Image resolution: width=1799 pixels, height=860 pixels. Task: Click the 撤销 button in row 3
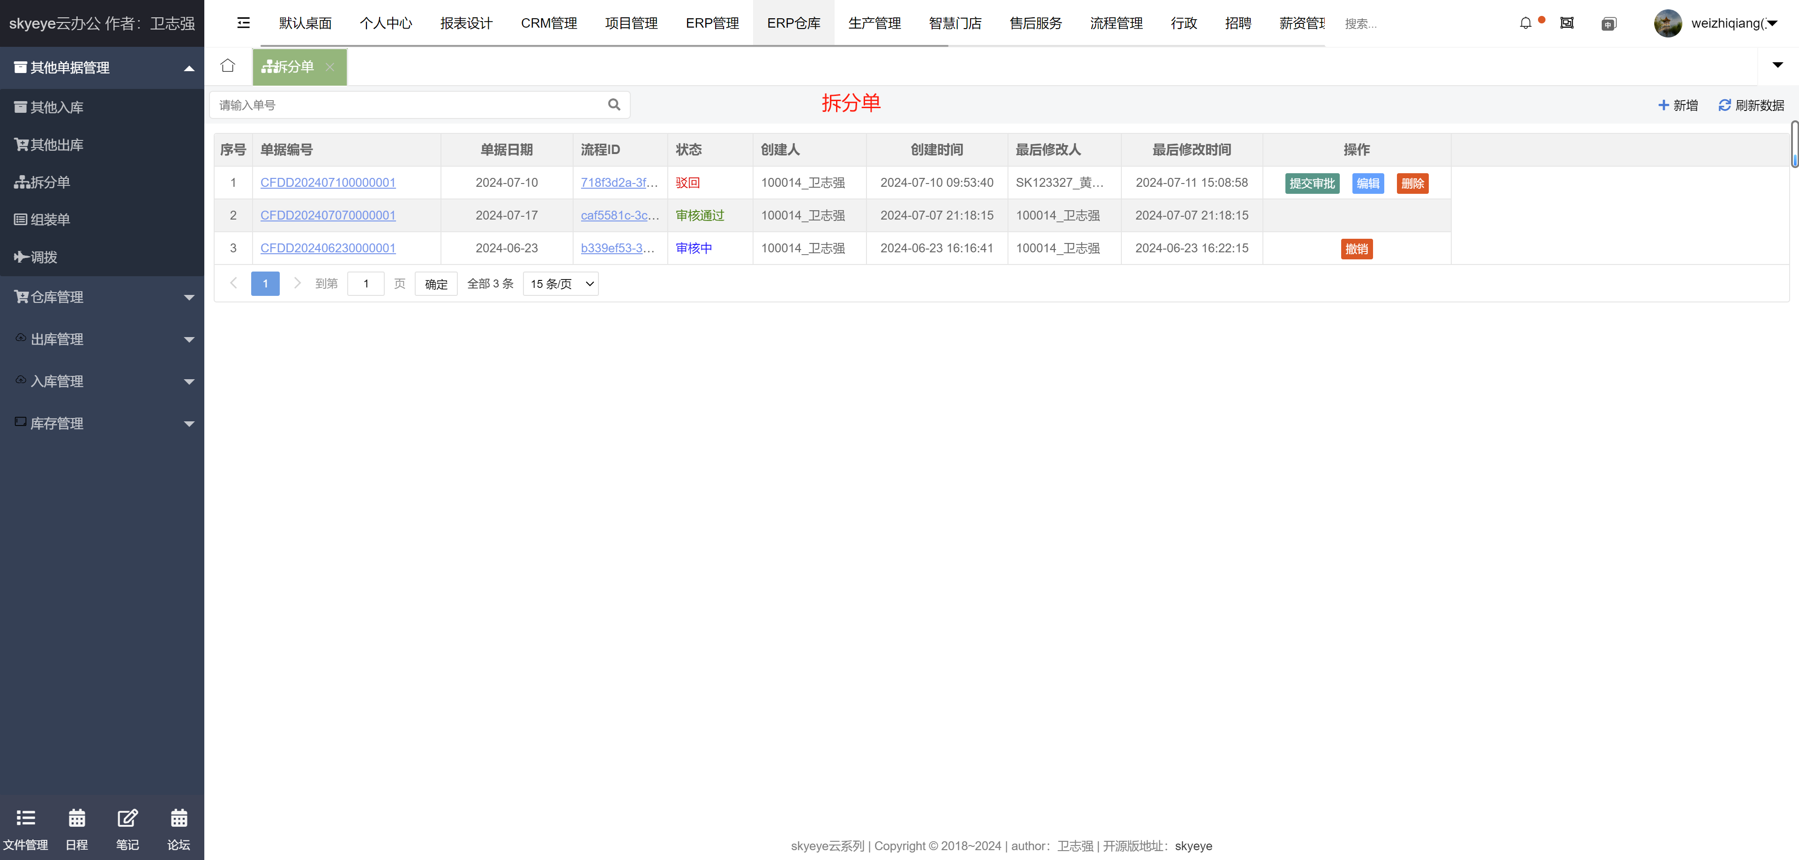coord(1356,249)
